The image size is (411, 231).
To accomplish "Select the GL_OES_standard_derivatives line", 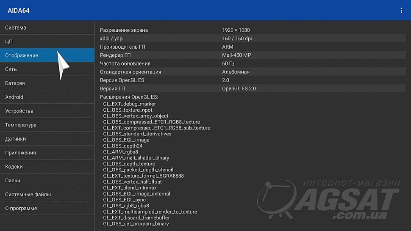I will tap(137, 134).
